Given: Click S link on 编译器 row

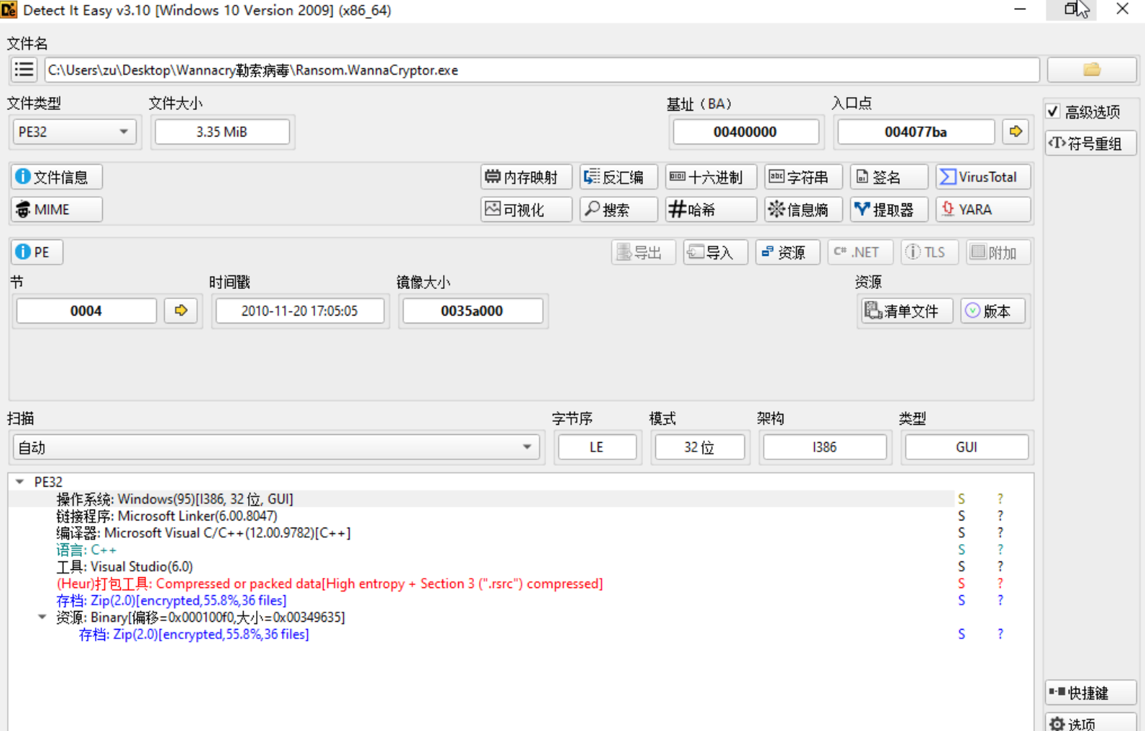Looking at the screenshot, I should 962,533.
